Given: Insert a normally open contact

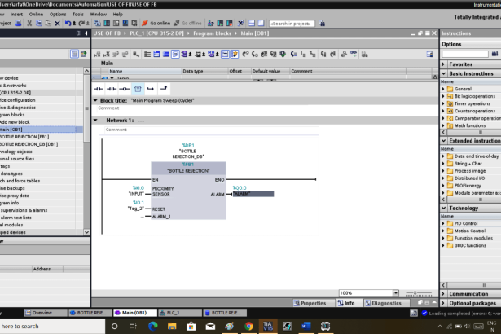Looking at the screenshot, I should pos(99,88).
